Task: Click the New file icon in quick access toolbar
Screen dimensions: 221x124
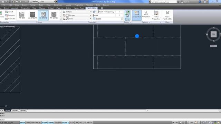Action: point(3,2)
